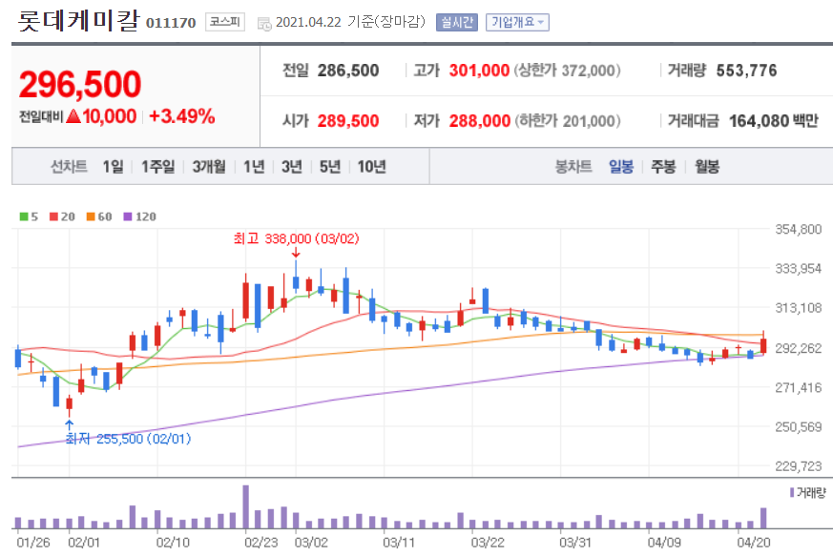
Task: Select the 3년 line chart tab
Action: [x=292, y=167]
